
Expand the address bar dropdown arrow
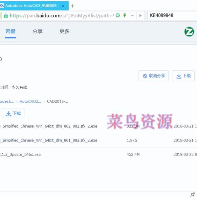132,15
